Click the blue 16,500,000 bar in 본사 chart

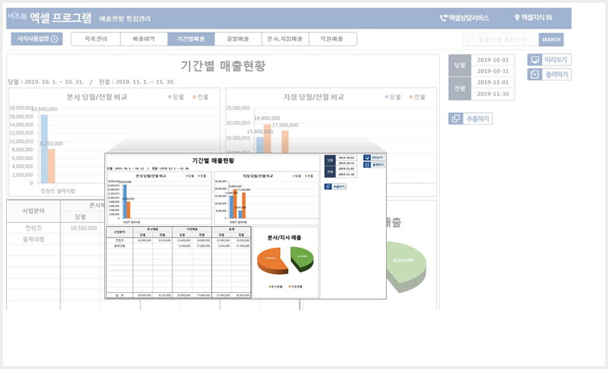coord(44,149)
